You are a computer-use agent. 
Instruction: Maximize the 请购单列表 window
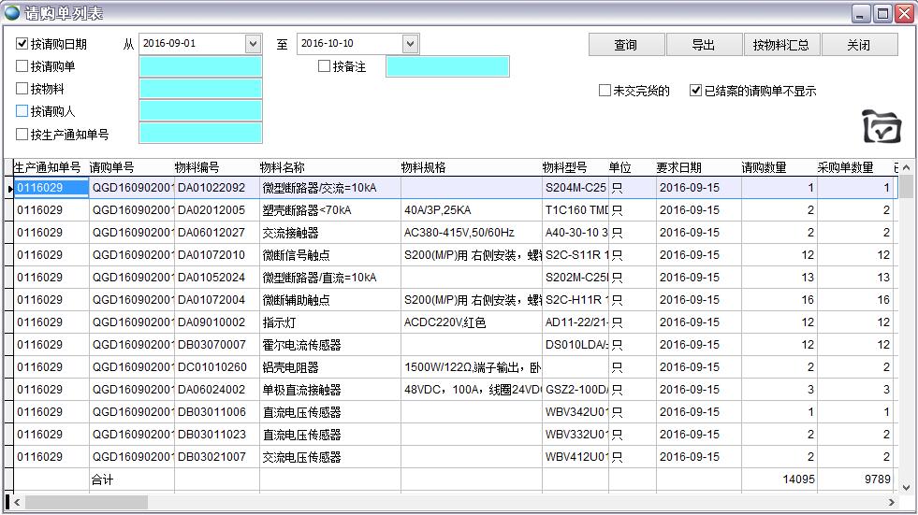882,13
